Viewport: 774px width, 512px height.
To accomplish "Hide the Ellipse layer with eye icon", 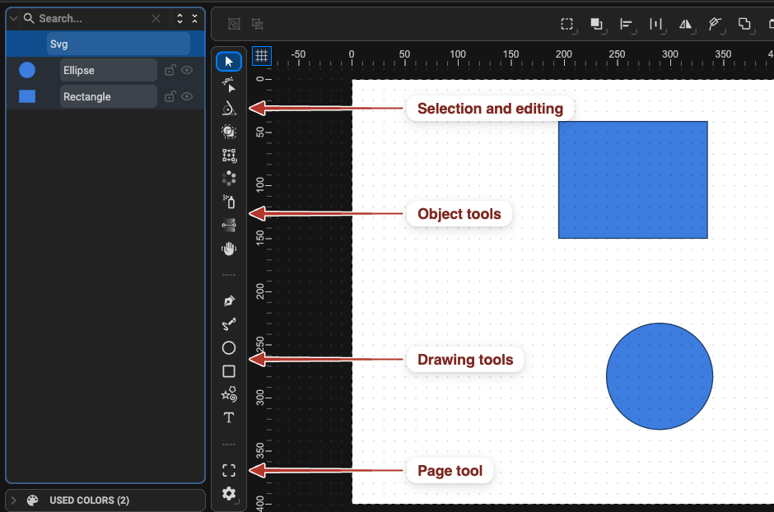I will tap(187, 70).
